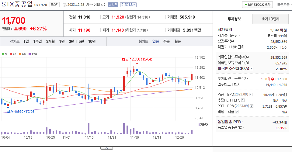Click the +6.27% change rate
The width and height of the screenshot is (292, 152).
38,29
